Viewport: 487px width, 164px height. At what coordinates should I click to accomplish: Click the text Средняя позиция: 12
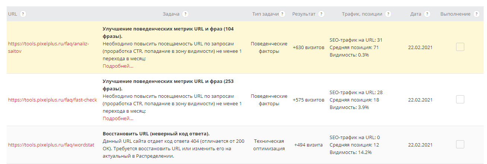tap(354, 145)
